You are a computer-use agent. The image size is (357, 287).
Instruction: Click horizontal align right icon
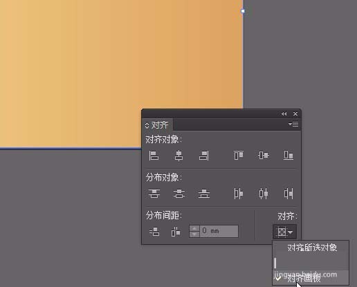[204, 156]
